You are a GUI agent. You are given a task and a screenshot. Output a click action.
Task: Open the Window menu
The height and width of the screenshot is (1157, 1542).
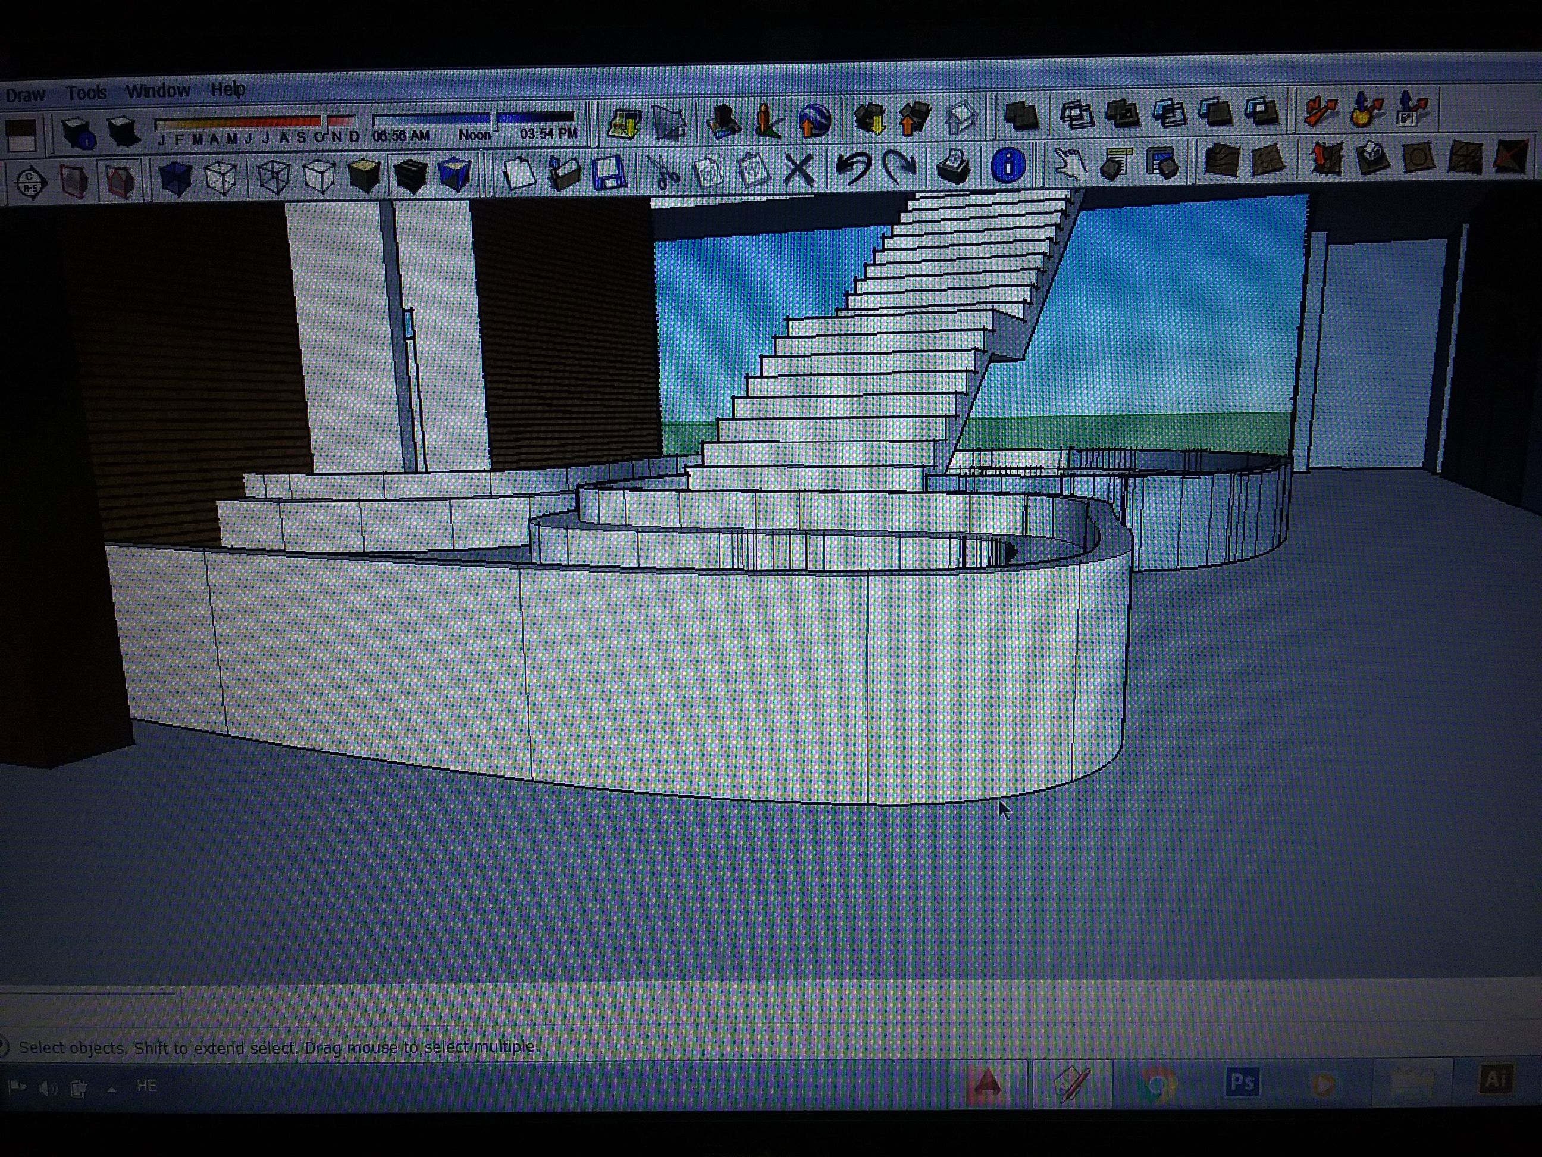[158, 90]
